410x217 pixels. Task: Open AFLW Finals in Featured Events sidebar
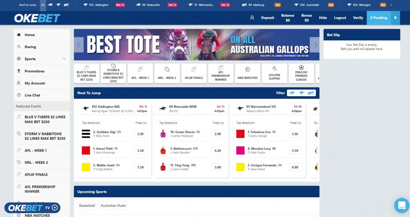click(42, 175)
